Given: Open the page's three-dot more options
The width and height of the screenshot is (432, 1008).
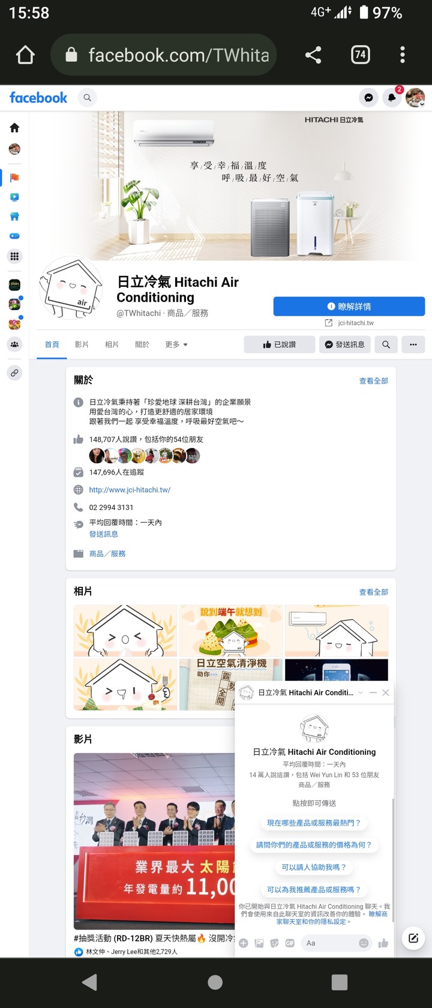Looking at the screenshot, I should coord(413,344).
